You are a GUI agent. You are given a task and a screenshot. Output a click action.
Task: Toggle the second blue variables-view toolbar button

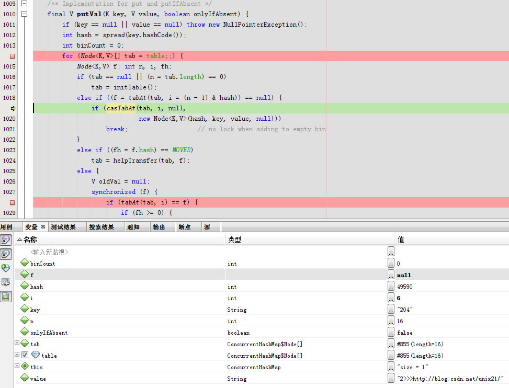click(6, 254)
